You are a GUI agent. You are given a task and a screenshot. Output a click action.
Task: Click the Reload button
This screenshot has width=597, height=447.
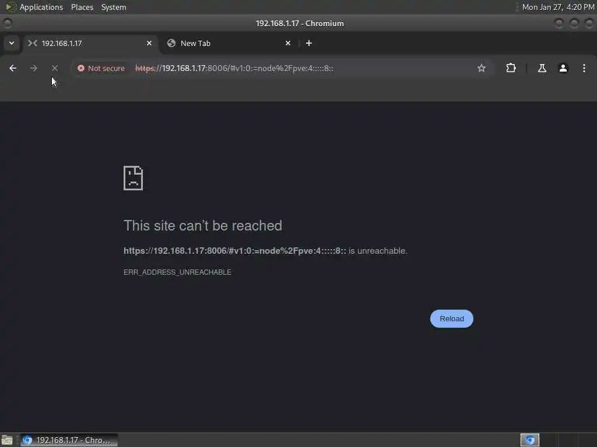(452, 318)
